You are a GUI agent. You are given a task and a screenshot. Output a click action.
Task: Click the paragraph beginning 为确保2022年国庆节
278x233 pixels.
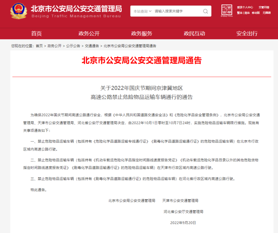pyautogui.click(x=142, y=123)
